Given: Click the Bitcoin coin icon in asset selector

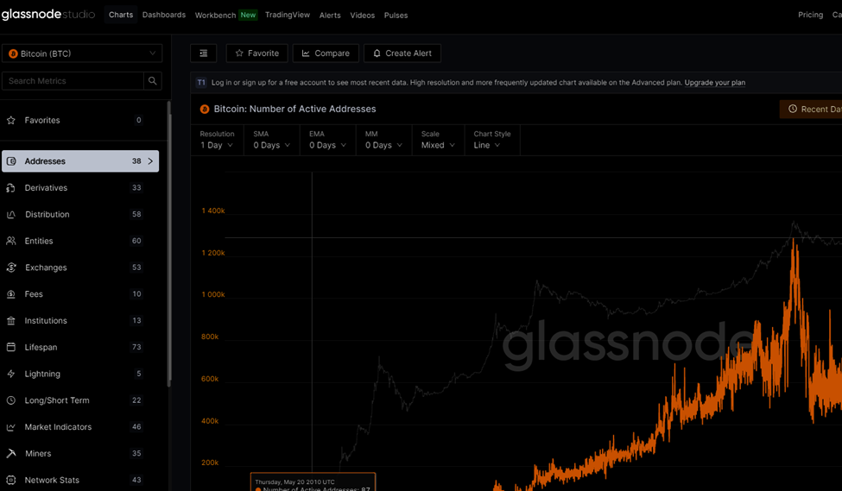Looking at the screenshot, I should (x=14, y=54).
